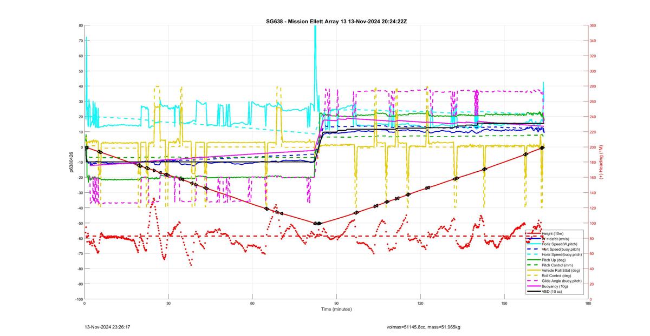The width and height of the screenshot is (650, 336).
Task: Click legend entry 'Horiz Speed(W,pitch)'
Action: pos(560,244)
